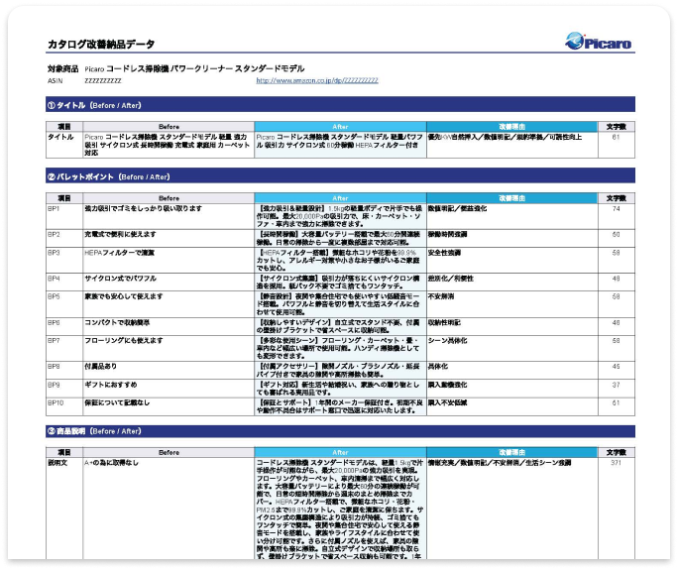This screenshot has height=568, width=677.
Task: Click reason cell 購入不安低減
Action: pyautogui.click(x=512, y=406)
